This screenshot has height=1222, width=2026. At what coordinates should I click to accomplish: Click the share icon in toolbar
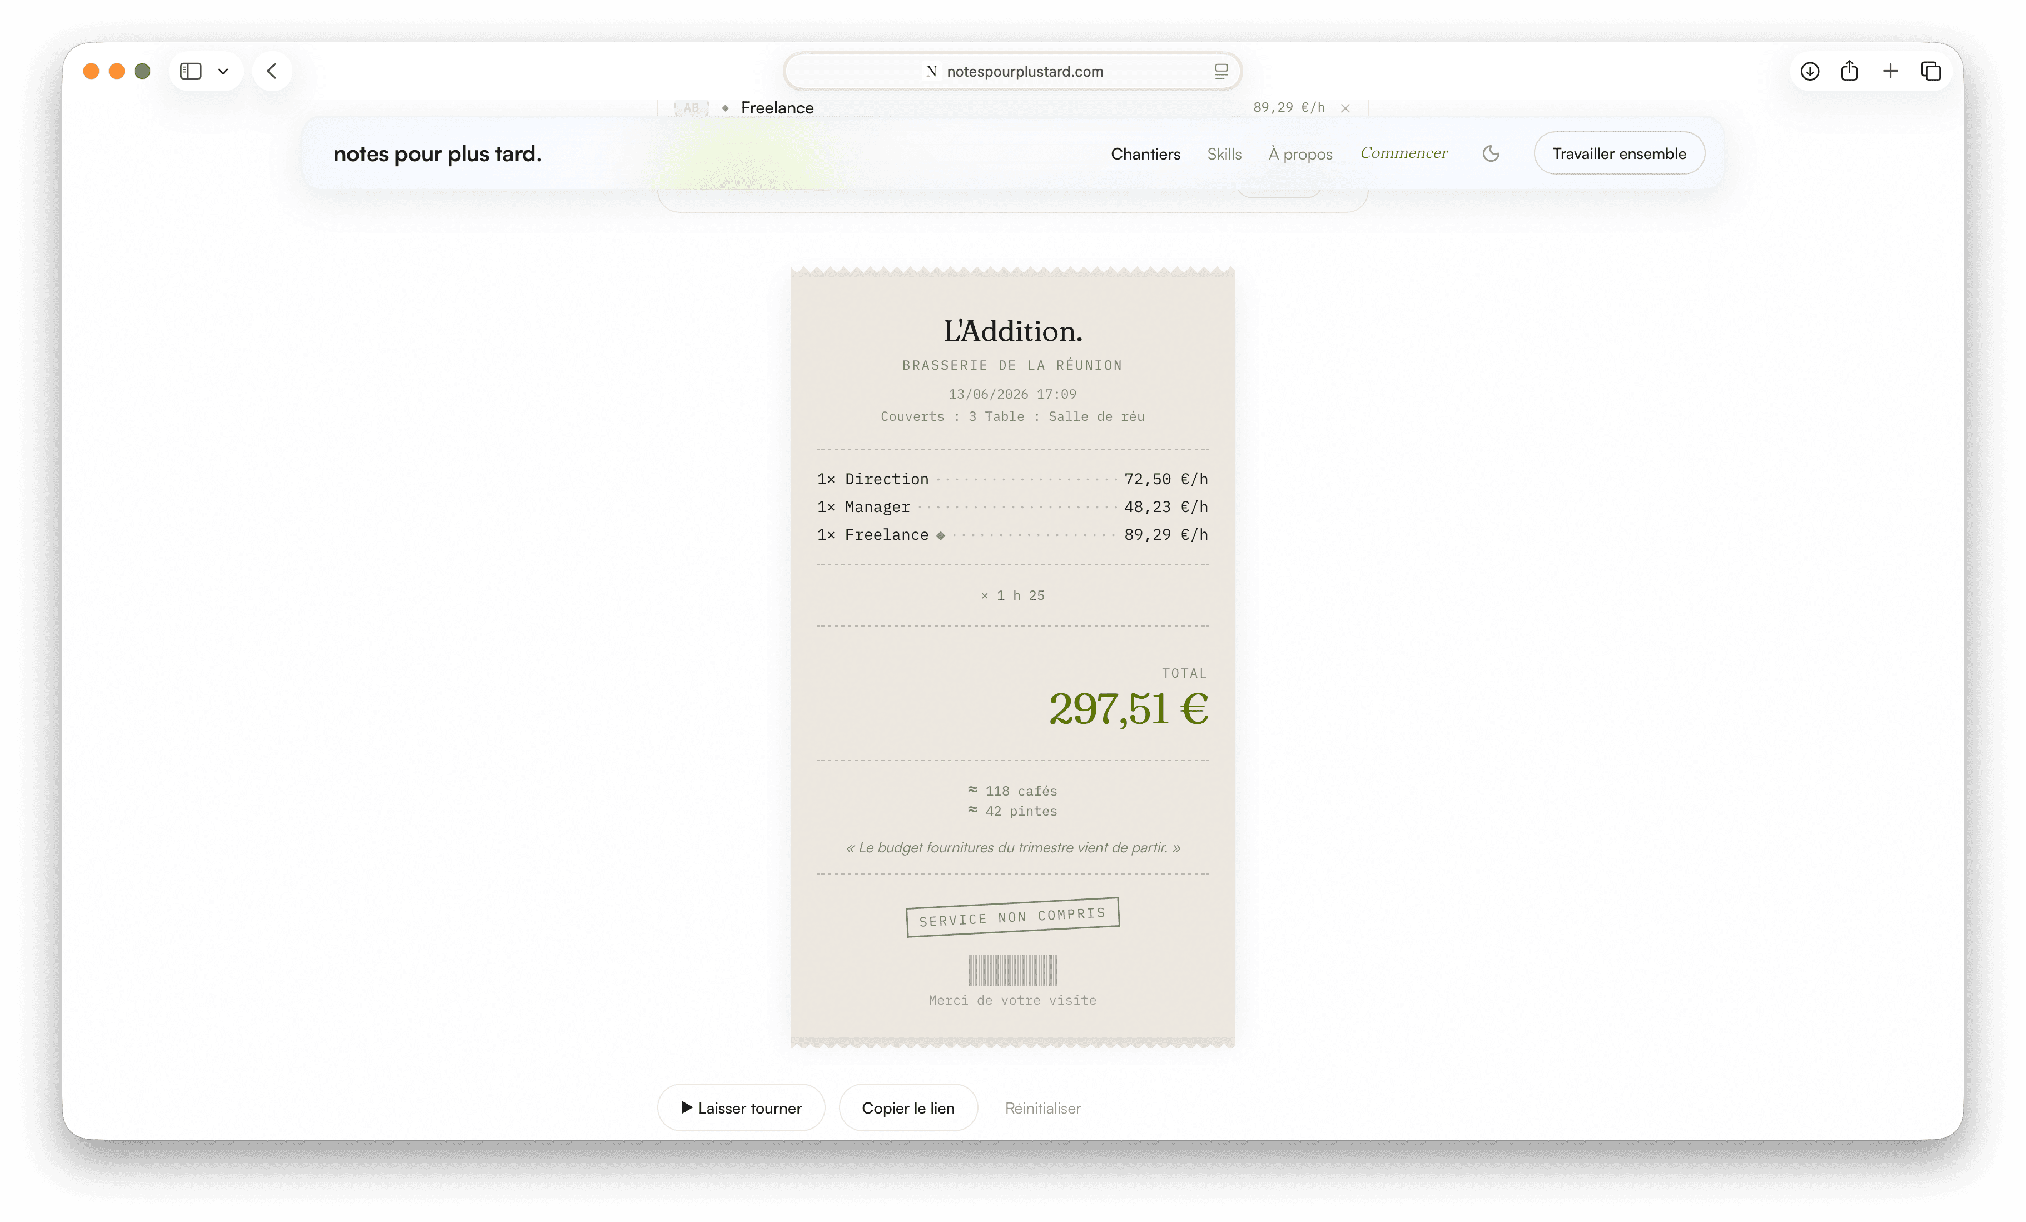point(1849,71)
